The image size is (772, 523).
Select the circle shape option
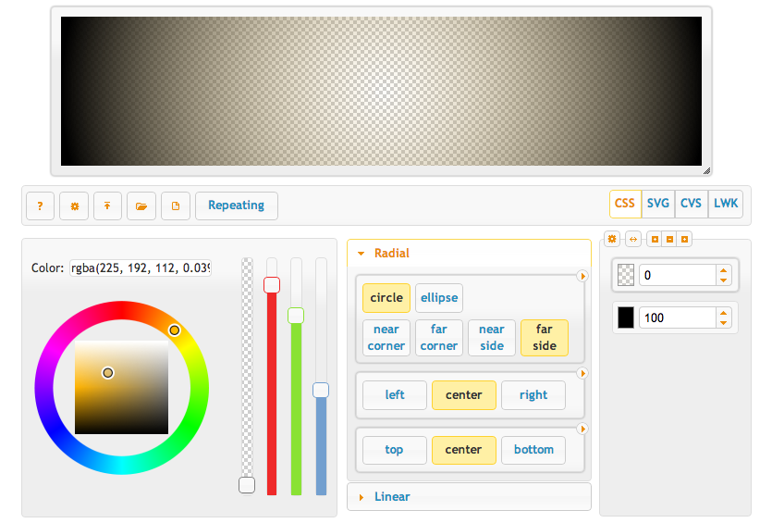(386, 298)
